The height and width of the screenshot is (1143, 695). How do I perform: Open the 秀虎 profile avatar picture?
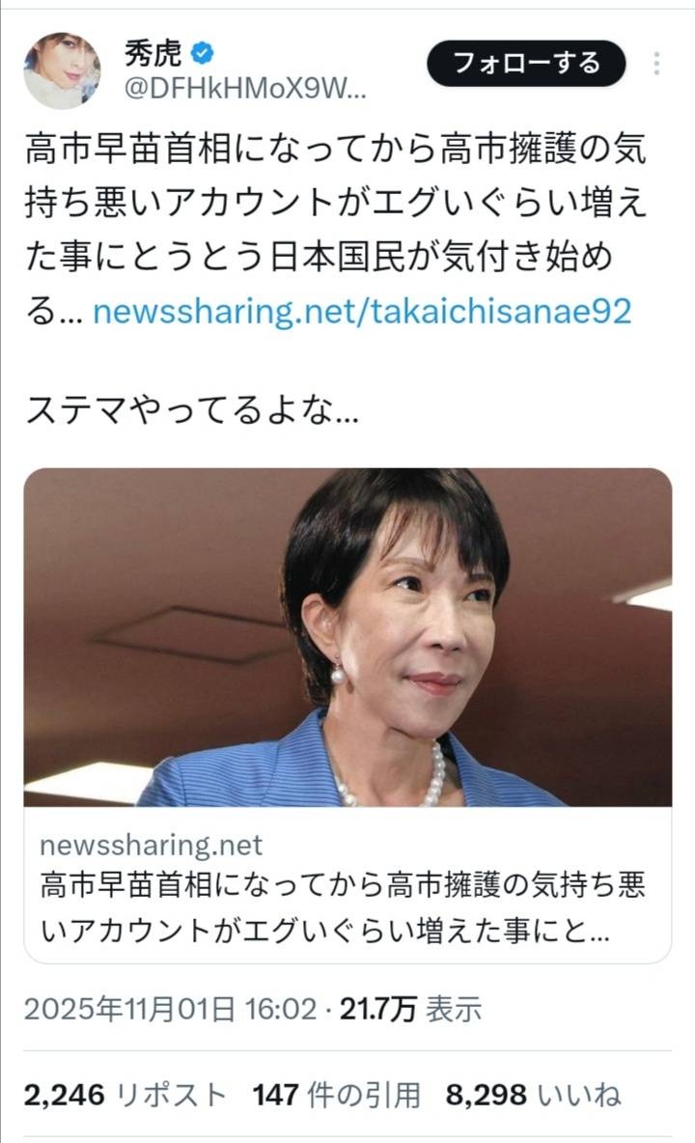click(62, 70)
